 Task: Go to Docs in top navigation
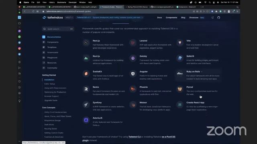159,18
